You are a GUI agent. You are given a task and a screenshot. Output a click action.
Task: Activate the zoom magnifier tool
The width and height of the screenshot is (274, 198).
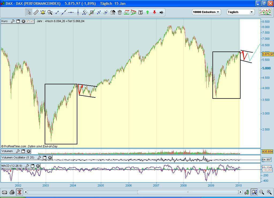pyautogui.click(x=50, y=12)
